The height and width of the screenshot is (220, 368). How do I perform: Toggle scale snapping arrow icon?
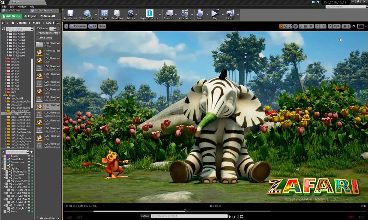pyautogui.click(x=330, y=26)
